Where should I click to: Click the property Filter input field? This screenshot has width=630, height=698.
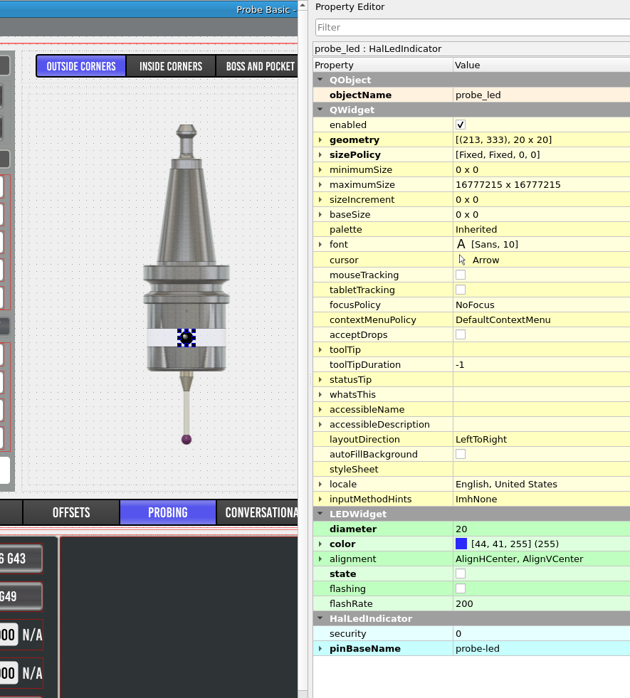coord(471,27)
